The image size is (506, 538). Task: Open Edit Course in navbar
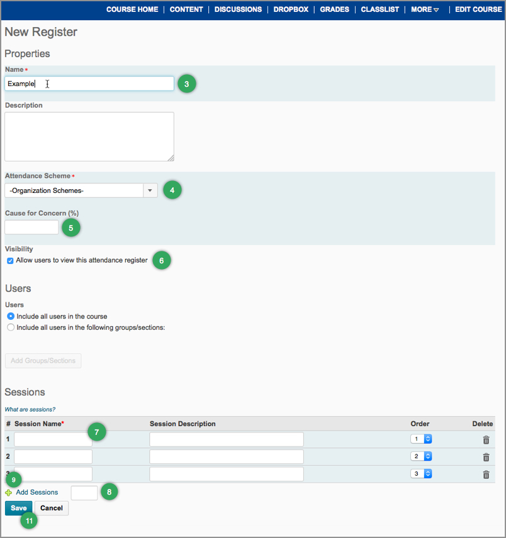(478, 9)
